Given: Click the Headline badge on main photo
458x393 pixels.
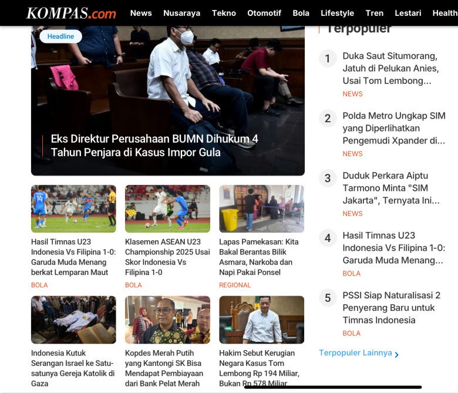Looking at the screenshot, I should [60, 36].
